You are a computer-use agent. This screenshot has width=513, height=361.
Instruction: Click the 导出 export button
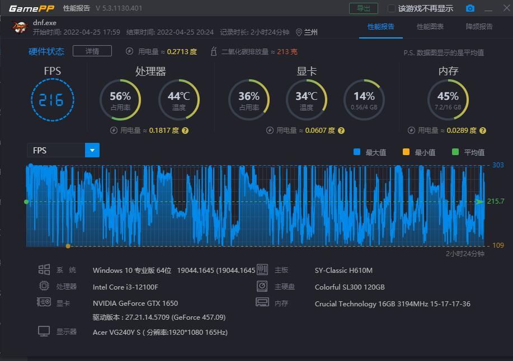pyautogui.click(x=364, y=8)
